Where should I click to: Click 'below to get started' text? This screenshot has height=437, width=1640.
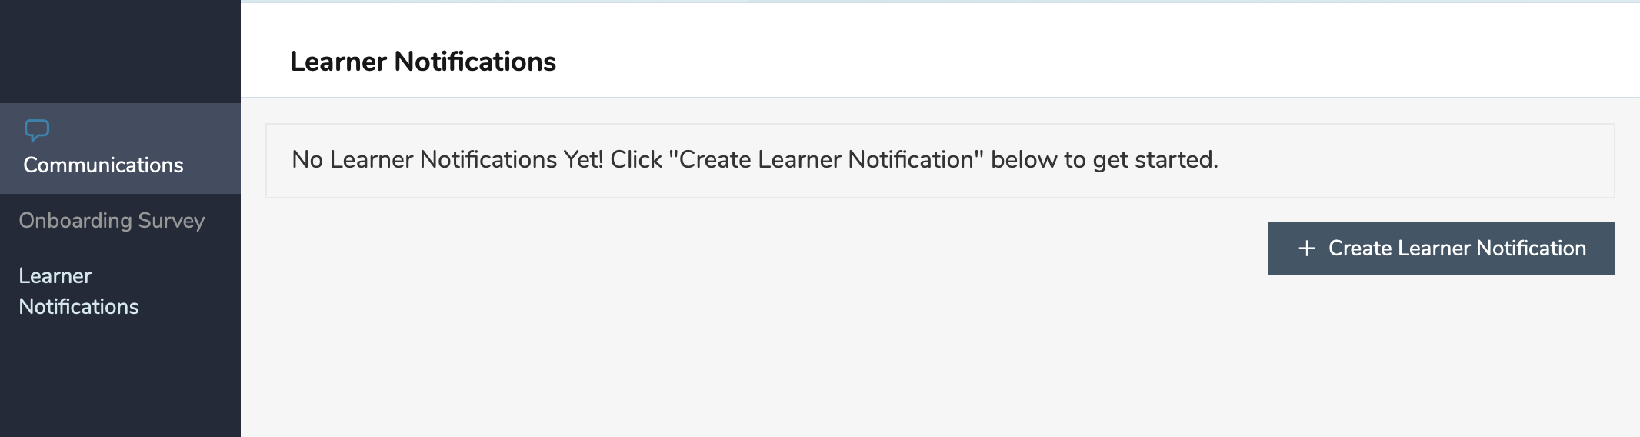coord(1104,160)
